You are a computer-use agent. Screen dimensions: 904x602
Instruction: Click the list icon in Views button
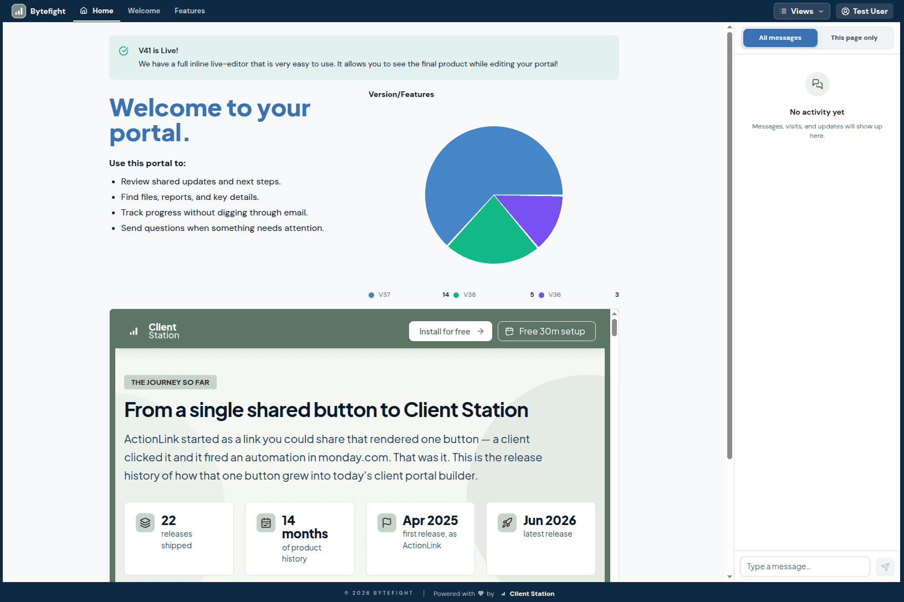783,11
